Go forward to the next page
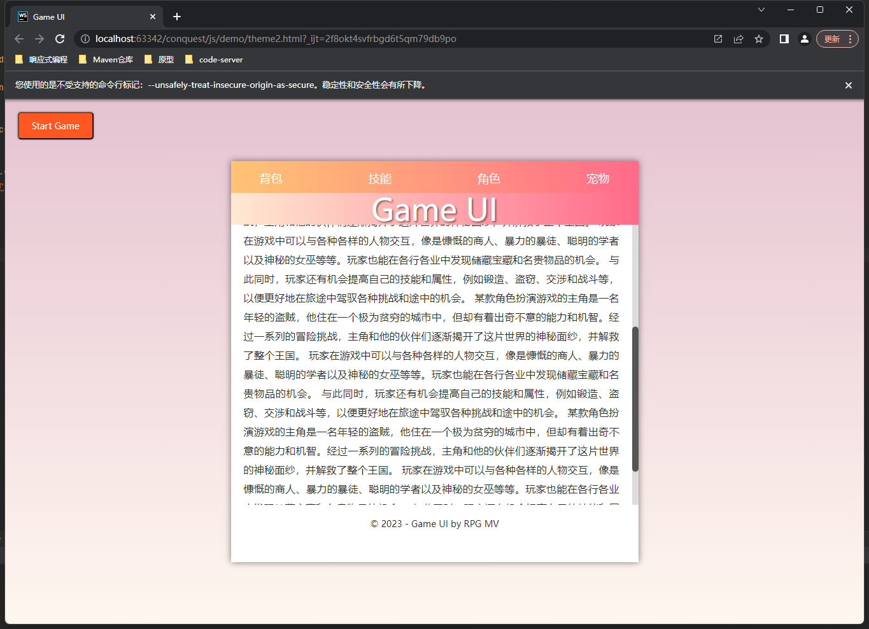Image resolution: width=869 pixels, height=629 pixels. pyautogui.click(x=39, y=39)
